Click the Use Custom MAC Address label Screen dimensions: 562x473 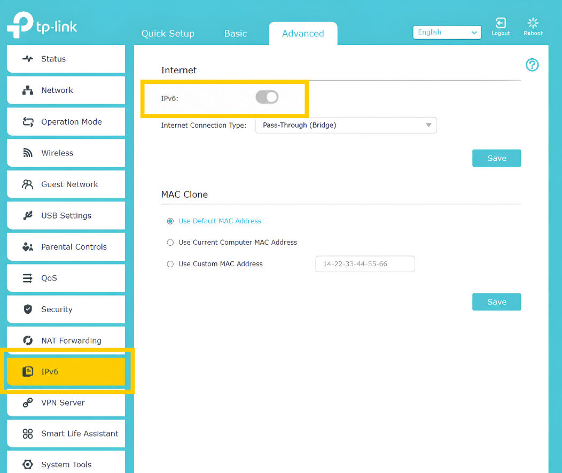click(x=221, y=264)
